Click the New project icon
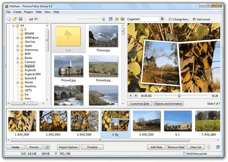Screen dimensions: 228x162 click(9, 19)
